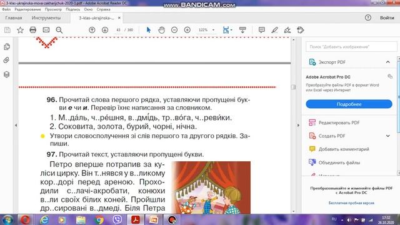Add a sticky note comment icon
The image size is (400, 225).
[261, 30]
